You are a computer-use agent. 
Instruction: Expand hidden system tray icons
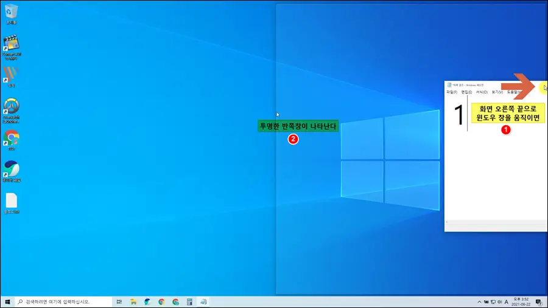click(479, 302)
